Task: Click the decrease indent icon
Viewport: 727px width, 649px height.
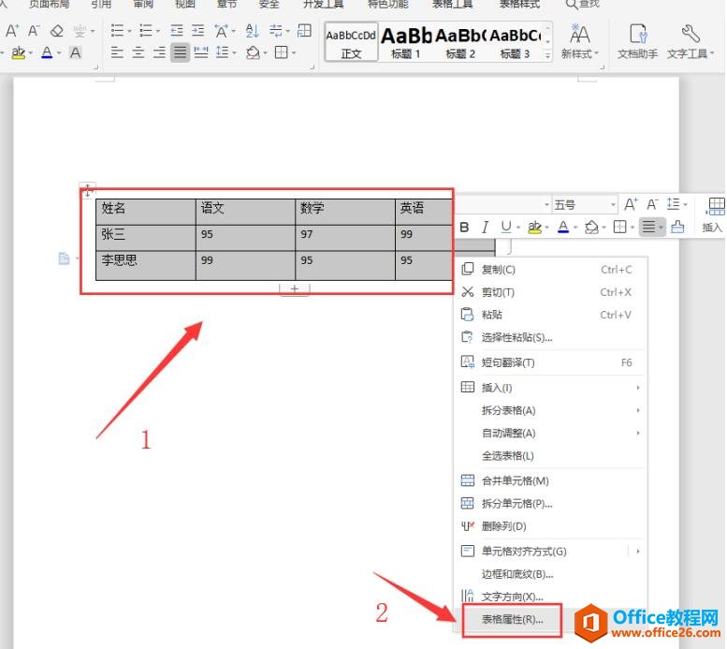Action: pyautogui.click(x=177, y=31)
